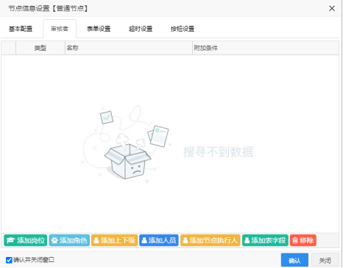Click the 添加上下级 button

click(114, 240)
